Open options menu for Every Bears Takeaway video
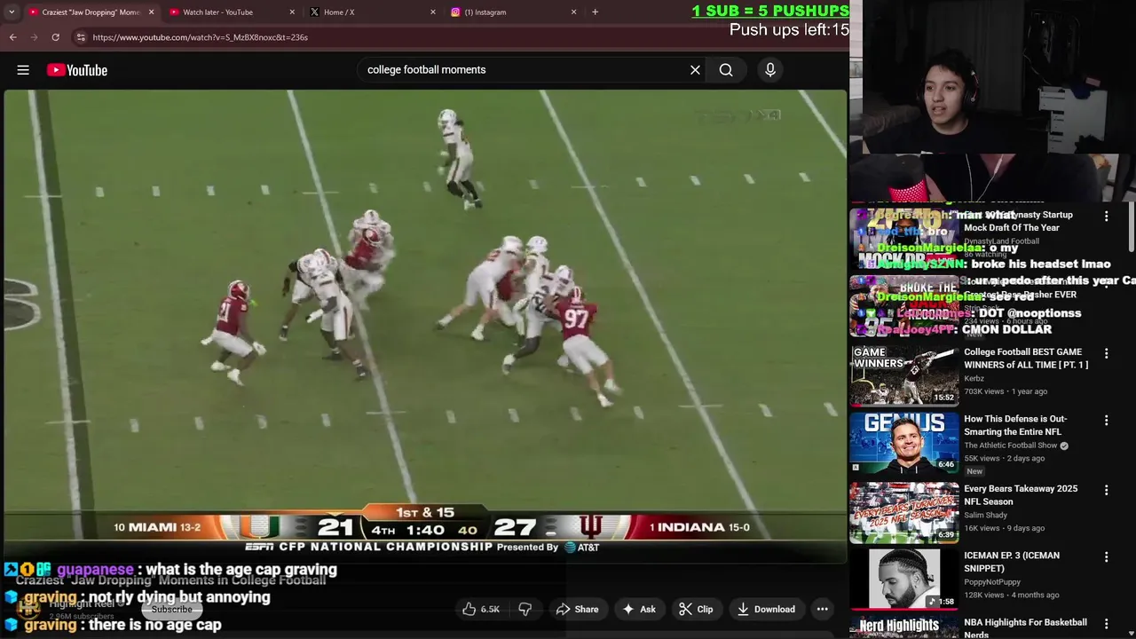 (x=1106, y=490)
